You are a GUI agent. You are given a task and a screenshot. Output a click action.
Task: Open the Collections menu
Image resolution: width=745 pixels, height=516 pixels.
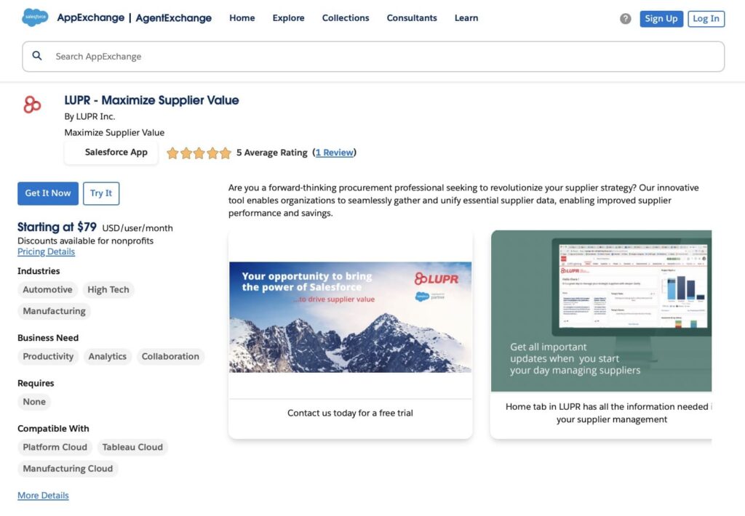click(x=346, y=17)
